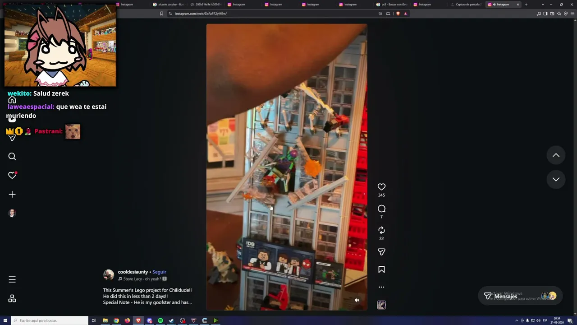Screen dimensions: 577x325
Task: Go to next reel with down chevron
Action: click(x=556, y=179)
